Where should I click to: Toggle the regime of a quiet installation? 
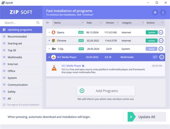tap(4, 105)
